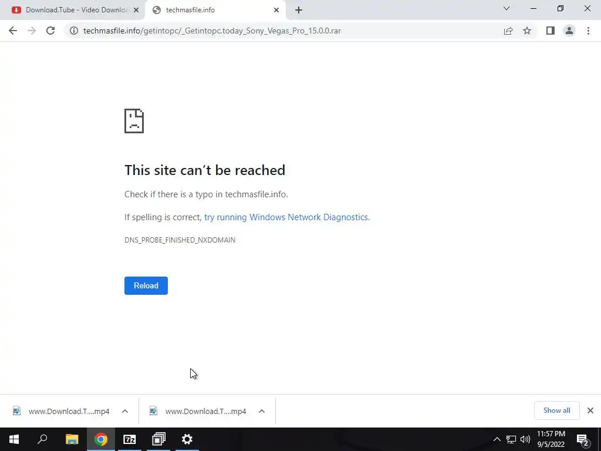The image size is (601, 451).
Task: Open the browser side panel icon
Action: (551, 31)
